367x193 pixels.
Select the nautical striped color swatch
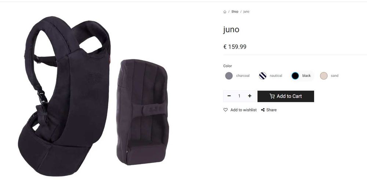(x=263, y=76)
